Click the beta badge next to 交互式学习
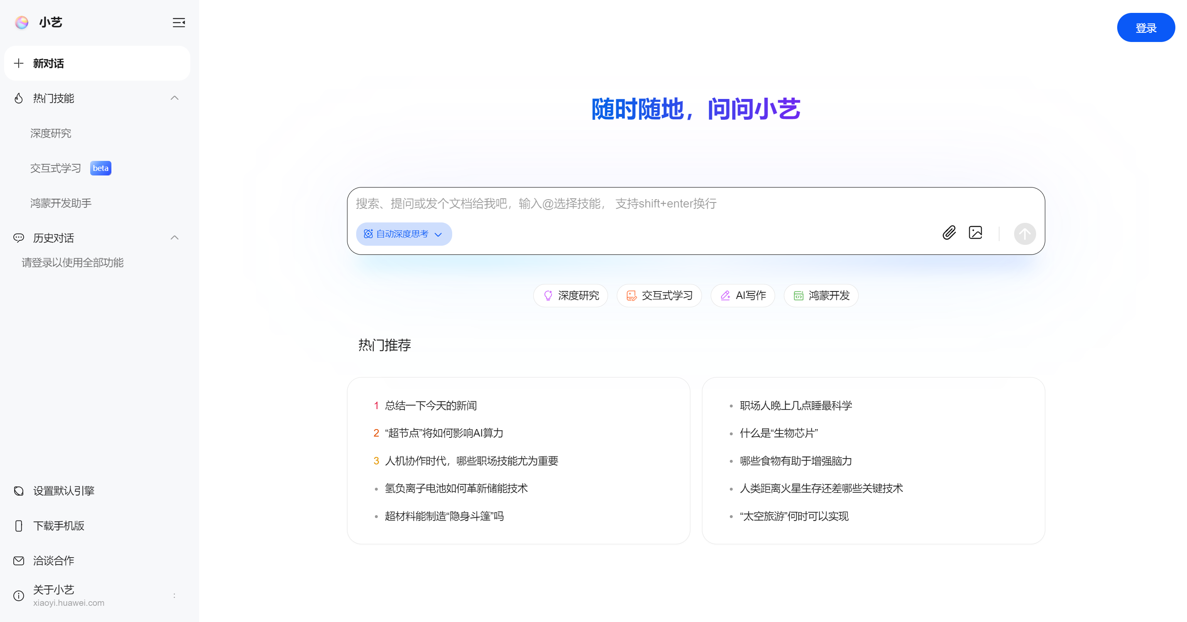 (x=101, y=168)
